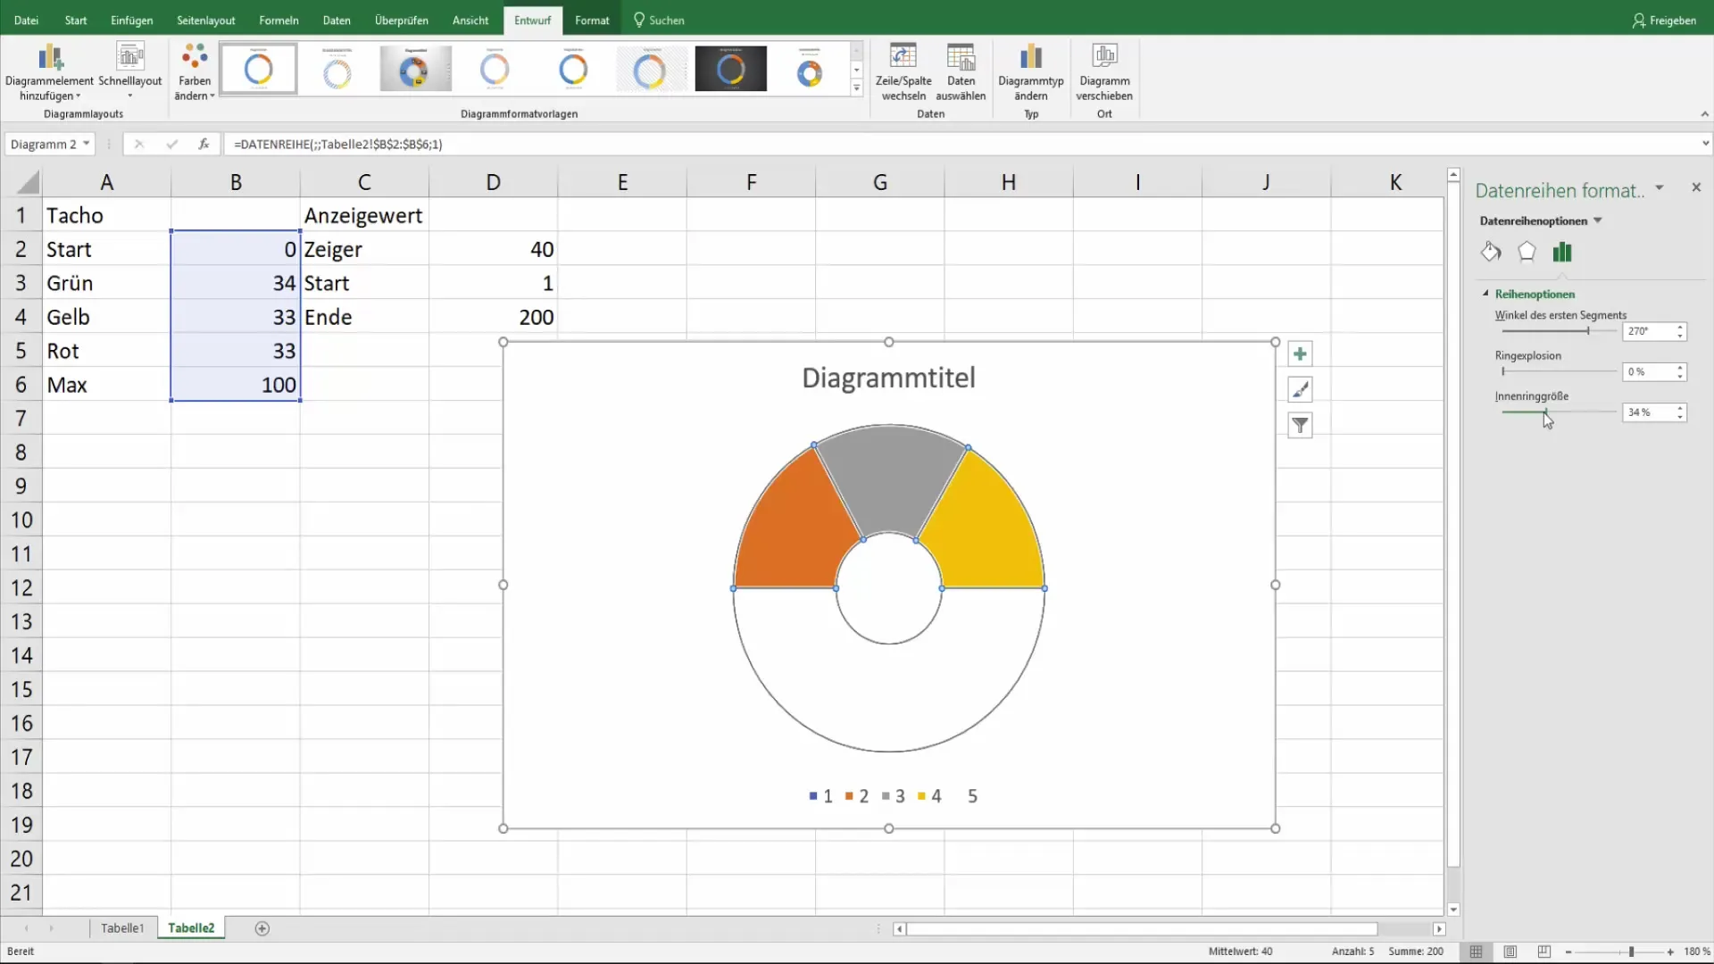Click the chart filter funnel button
This screenshot has height=964, width=1714.
click(x=1300, y=425)
